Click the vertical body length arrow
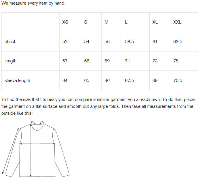Image resolution: width=200 pixels, height=184 pixels. (31, 150)
